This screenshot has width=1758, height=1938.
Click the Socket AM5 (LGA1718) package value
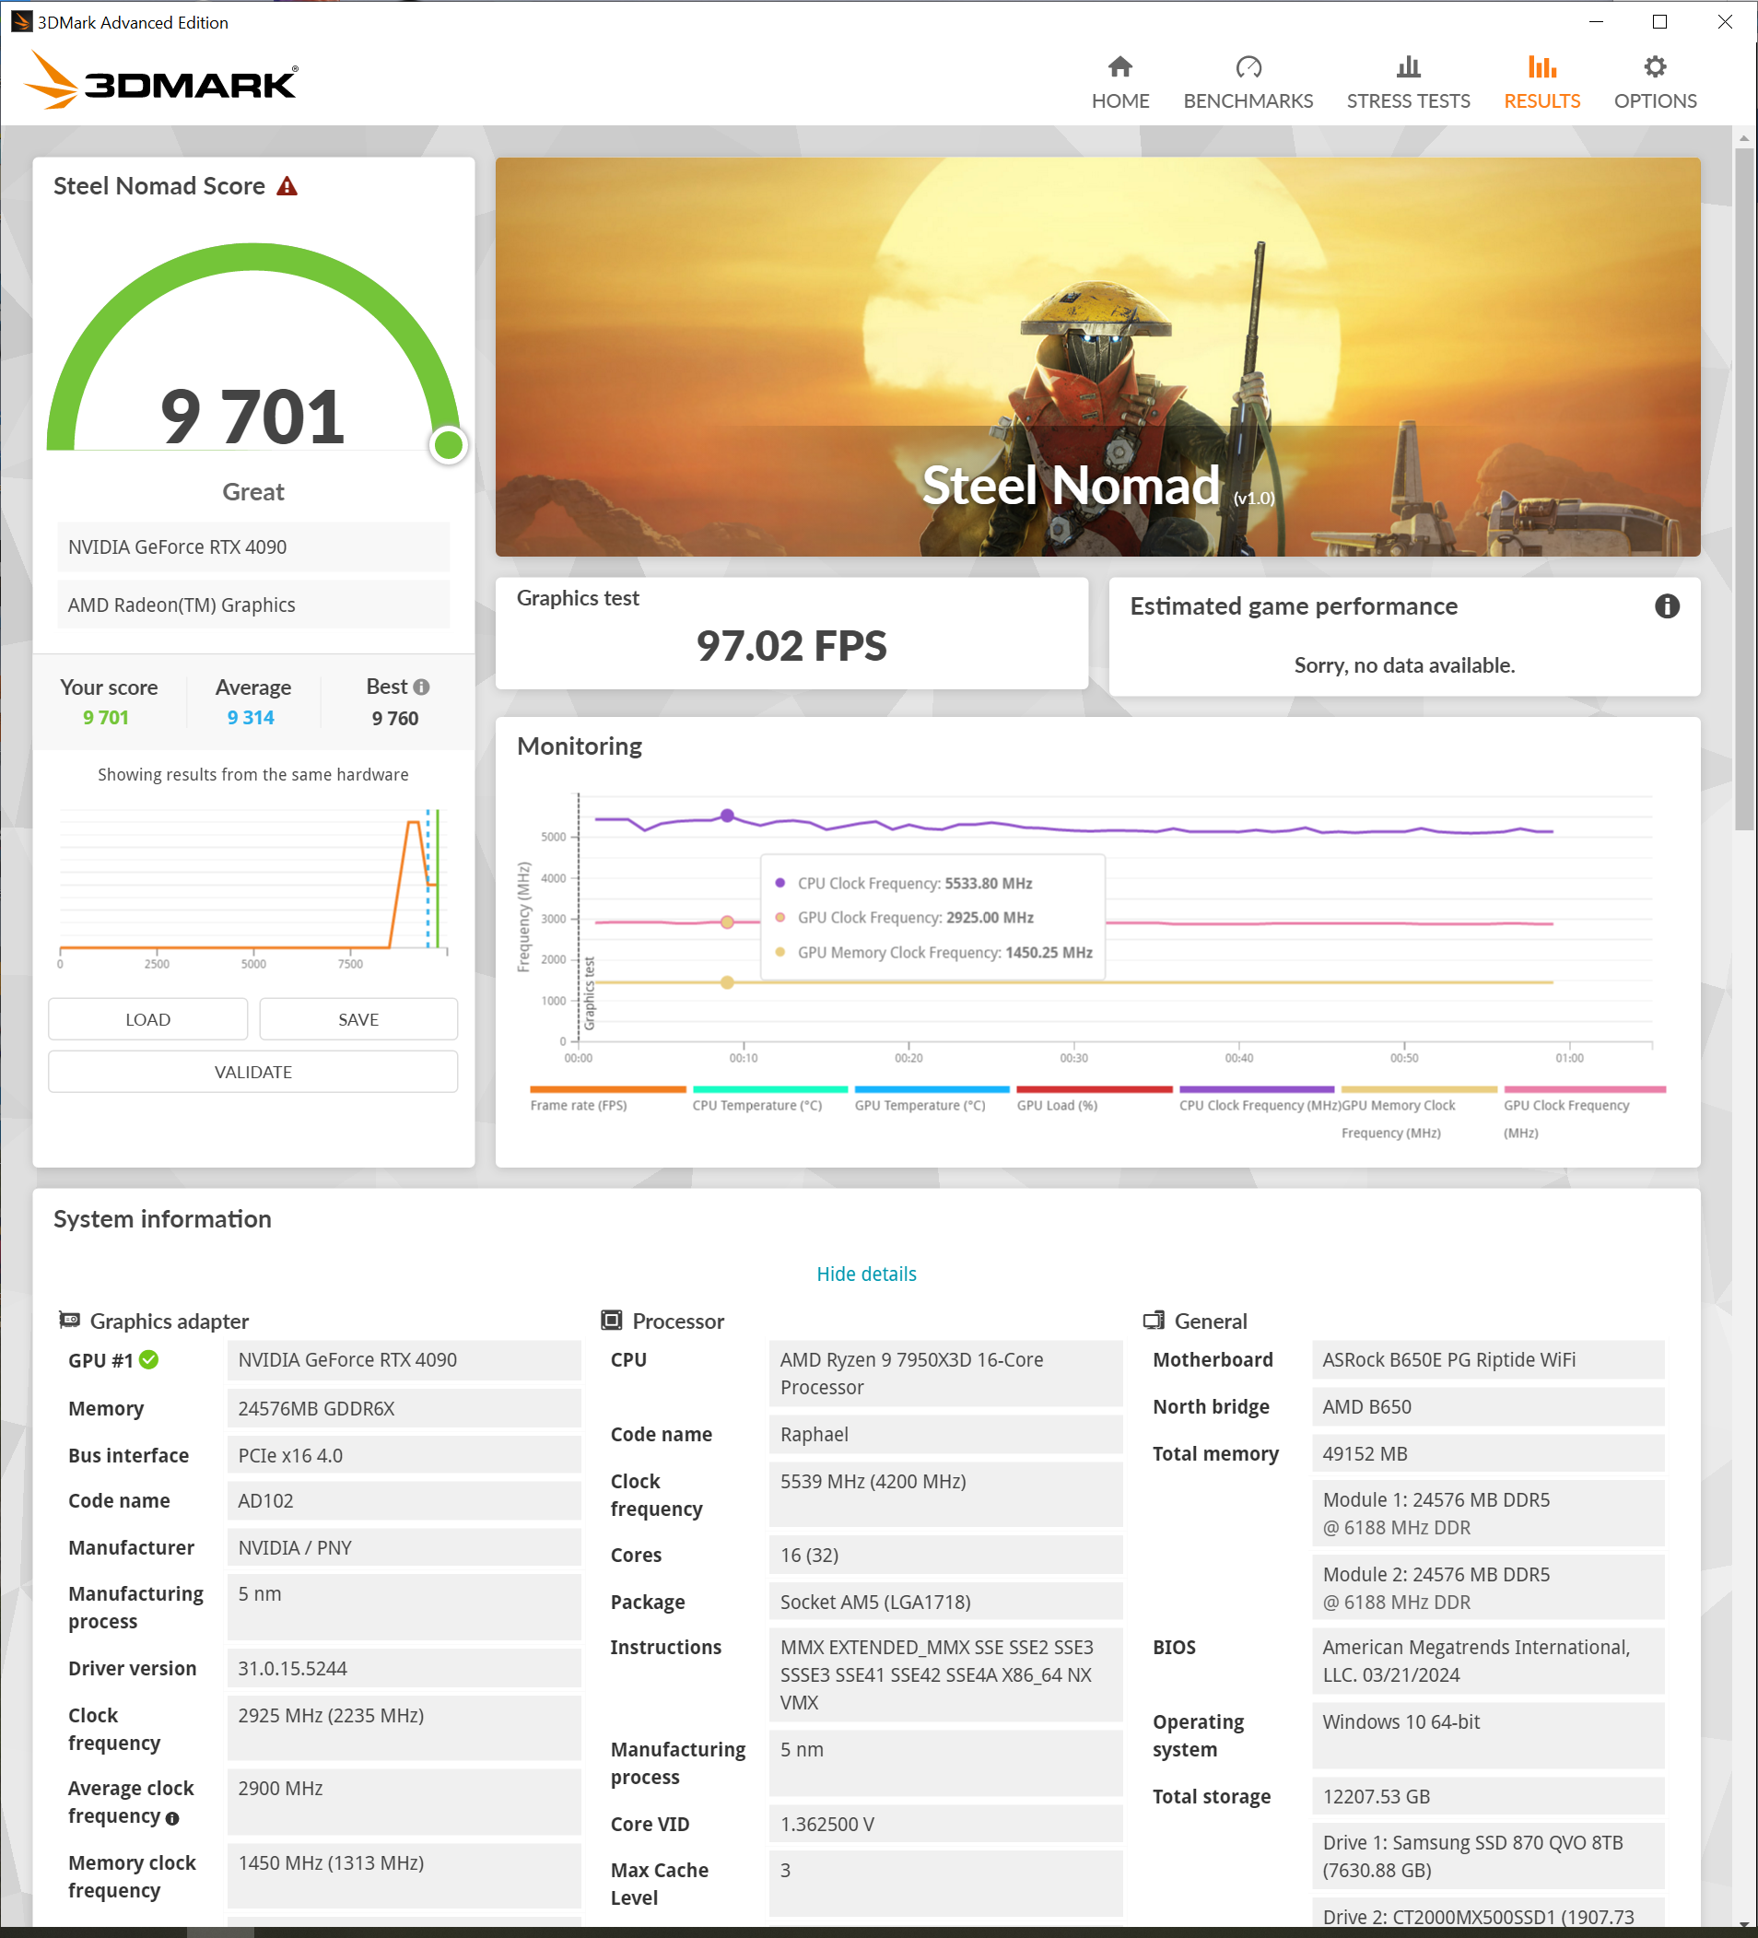[x=944, y=1602]
